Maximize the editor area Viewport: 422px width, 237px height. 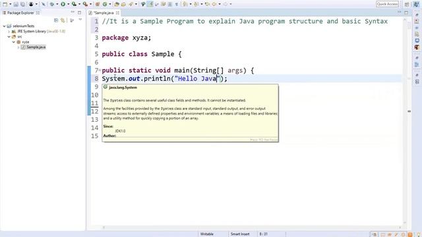(x=406, y=13)
